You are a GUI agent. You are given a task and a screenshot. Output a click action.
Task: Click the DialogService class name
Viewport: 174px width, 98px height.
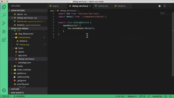click(81, 23)
